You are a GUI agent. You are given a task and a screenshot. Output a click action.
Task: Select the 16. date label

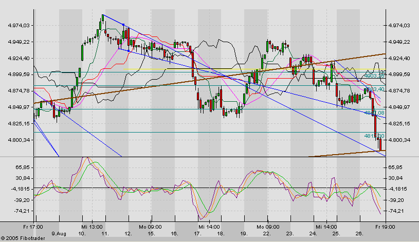click(x=174, y=234)
